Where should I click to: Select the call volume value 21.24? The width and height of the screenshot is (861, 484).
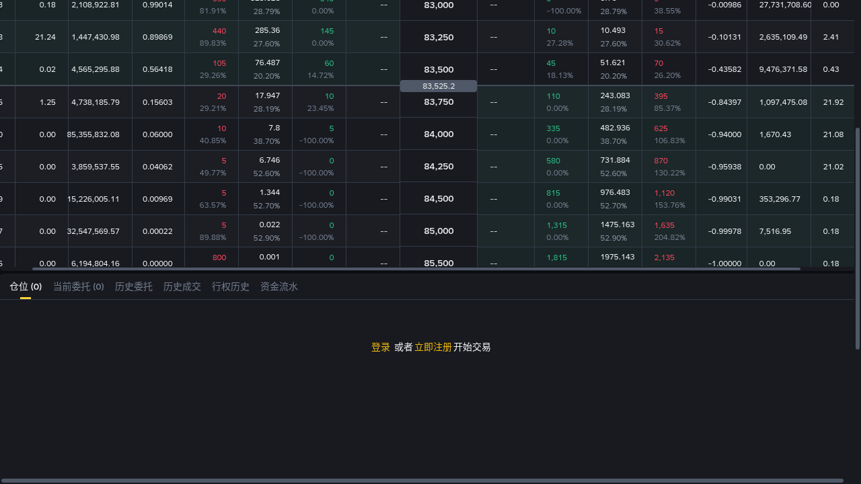pos(45,37)
